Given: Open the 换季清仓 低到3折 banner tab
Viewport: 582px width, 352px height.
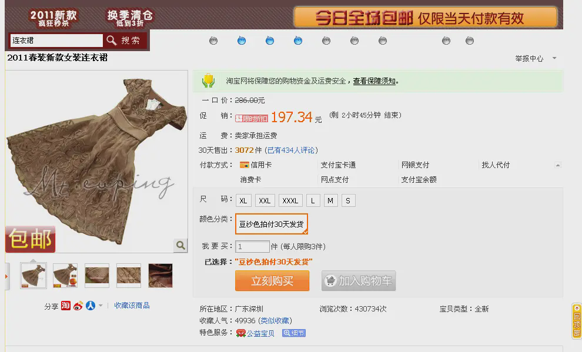Looking at the screenshot, I should [x=130, y=18].
